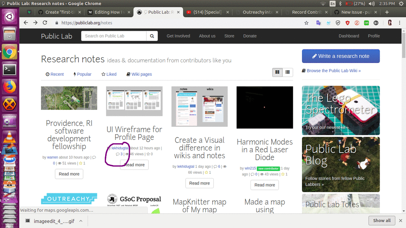Click Donate in the navbar
The height and width of the screenshot is (228, 406).
(x=250, y=36)
